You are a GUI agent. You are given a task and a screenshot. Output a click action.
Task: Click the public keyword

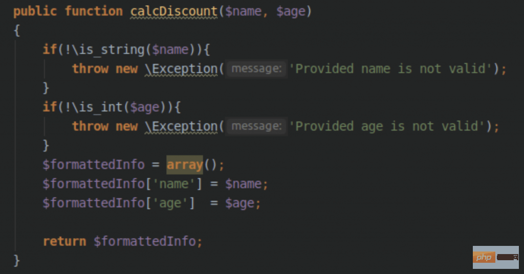click(35, 12)
